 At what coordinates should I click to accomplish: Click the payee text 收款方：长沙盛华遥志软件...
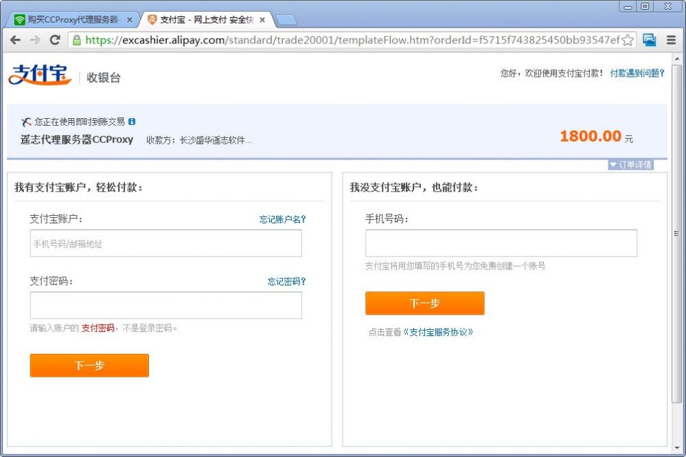199,140
